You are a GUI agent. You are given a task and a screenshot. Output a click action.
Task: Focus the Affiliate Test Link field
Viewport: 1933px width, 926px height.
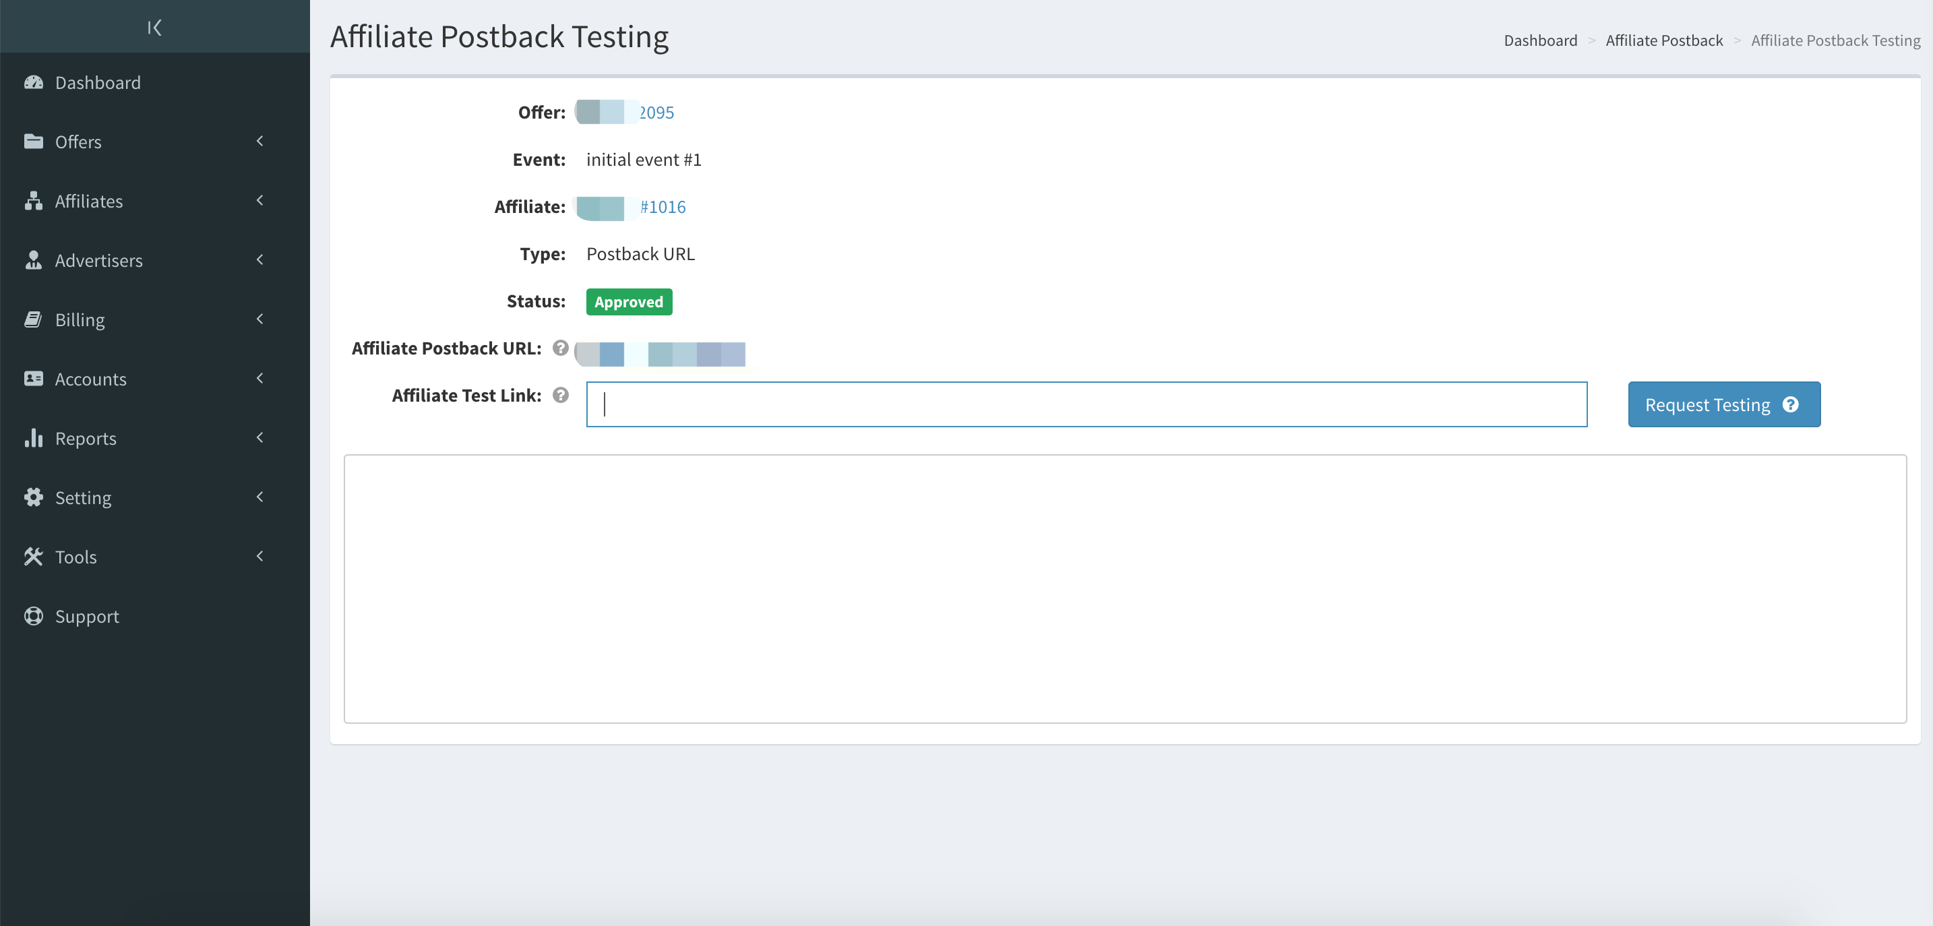[1086, 404]
